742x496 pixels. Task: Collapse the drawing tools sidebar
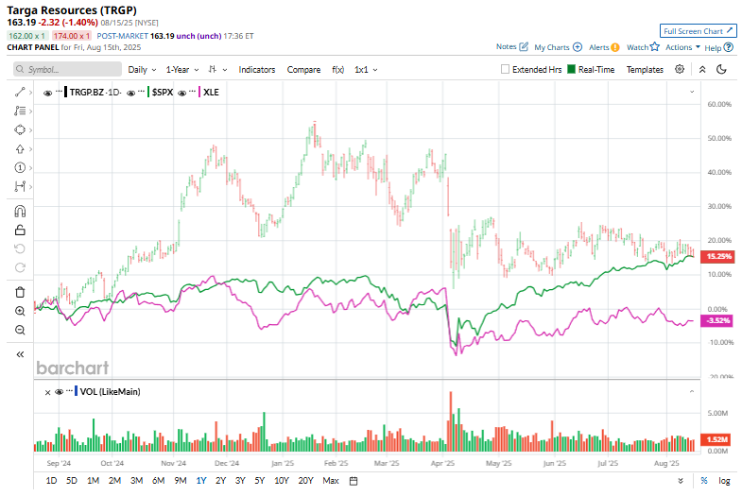pos(20,354)
